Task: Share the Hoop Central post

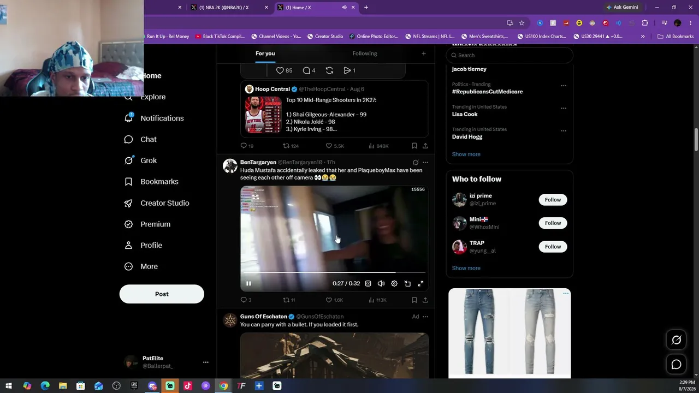Action: [x=425, y=146]
